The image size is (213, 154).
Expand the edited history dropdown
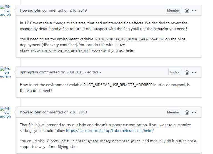pyautogui.click(x=94, y=72)
